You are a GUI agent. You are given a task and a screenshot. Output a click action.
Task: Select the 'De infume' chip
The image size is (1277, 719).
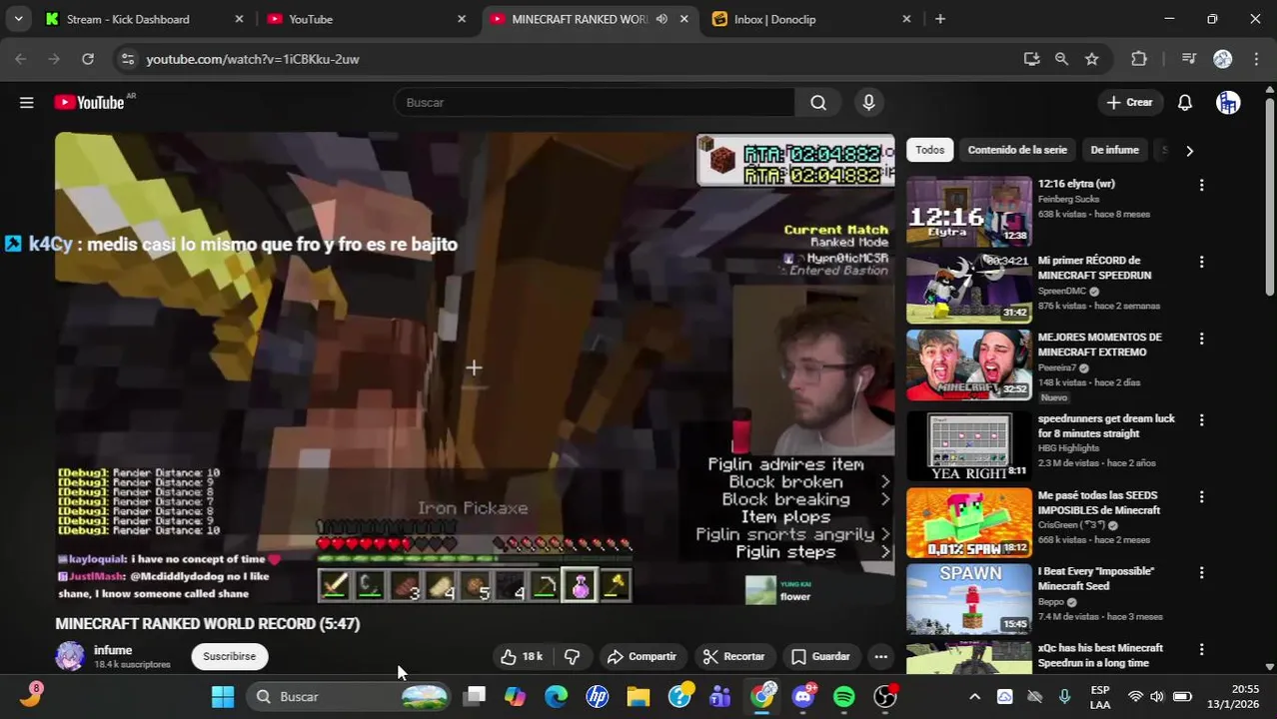point(1114,150)
